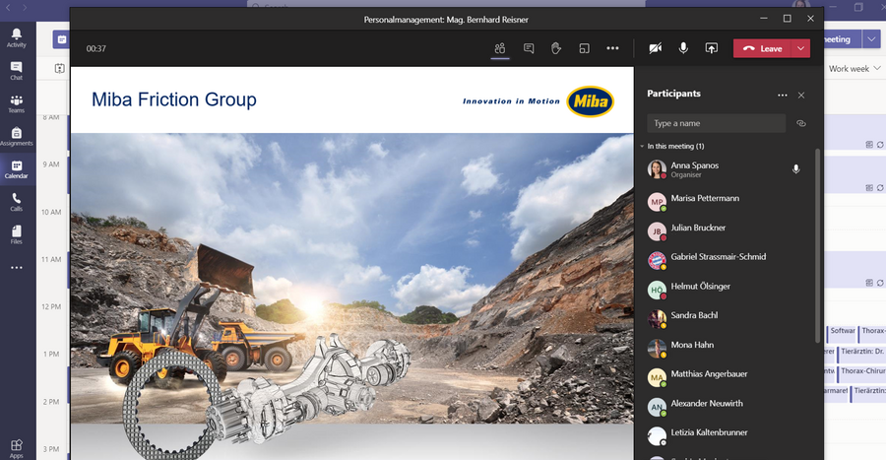The width and height of the screenshot is (886, 460).
Task: Click the shared Miba slide
Action: (x=352, y=263)
